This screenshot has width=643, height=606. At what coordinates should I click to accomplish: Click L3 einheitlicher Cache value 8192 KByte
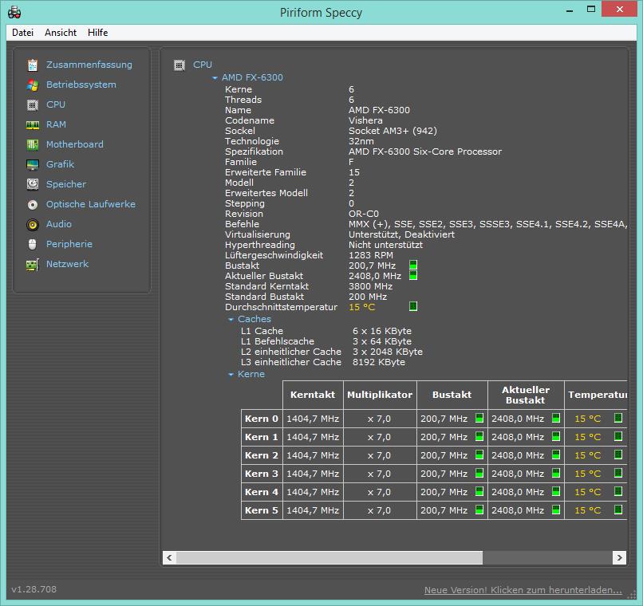[x=379, y=363]
